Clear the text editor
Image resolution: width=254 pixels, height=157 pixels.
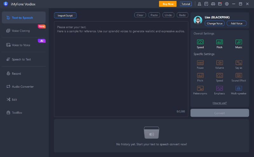coord(140,15)
